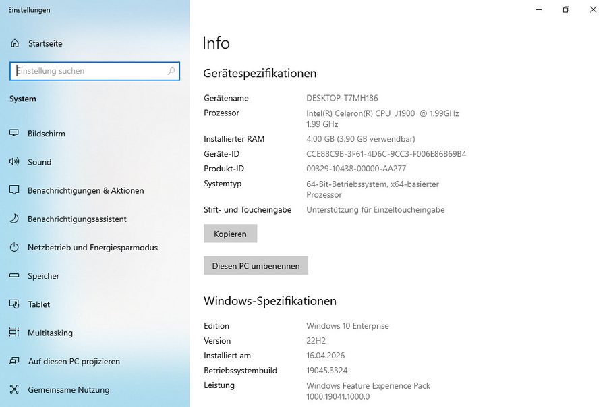Click the Betriebssystembuild label

(x=240, y=370)
